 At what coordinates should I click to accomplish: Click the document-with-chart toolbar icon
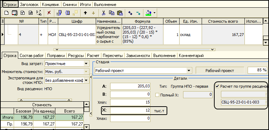click(x=31, y=13)
